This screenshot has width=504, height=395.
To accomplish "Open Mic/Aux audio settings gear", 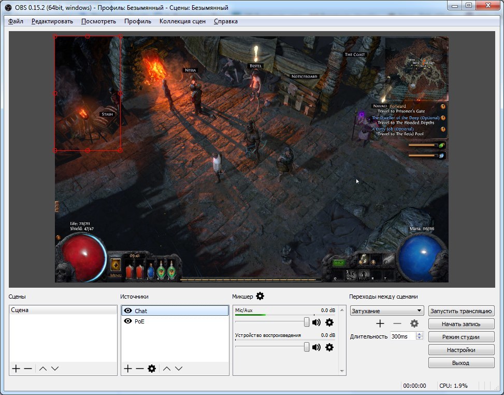I will [x=329, y=322].
